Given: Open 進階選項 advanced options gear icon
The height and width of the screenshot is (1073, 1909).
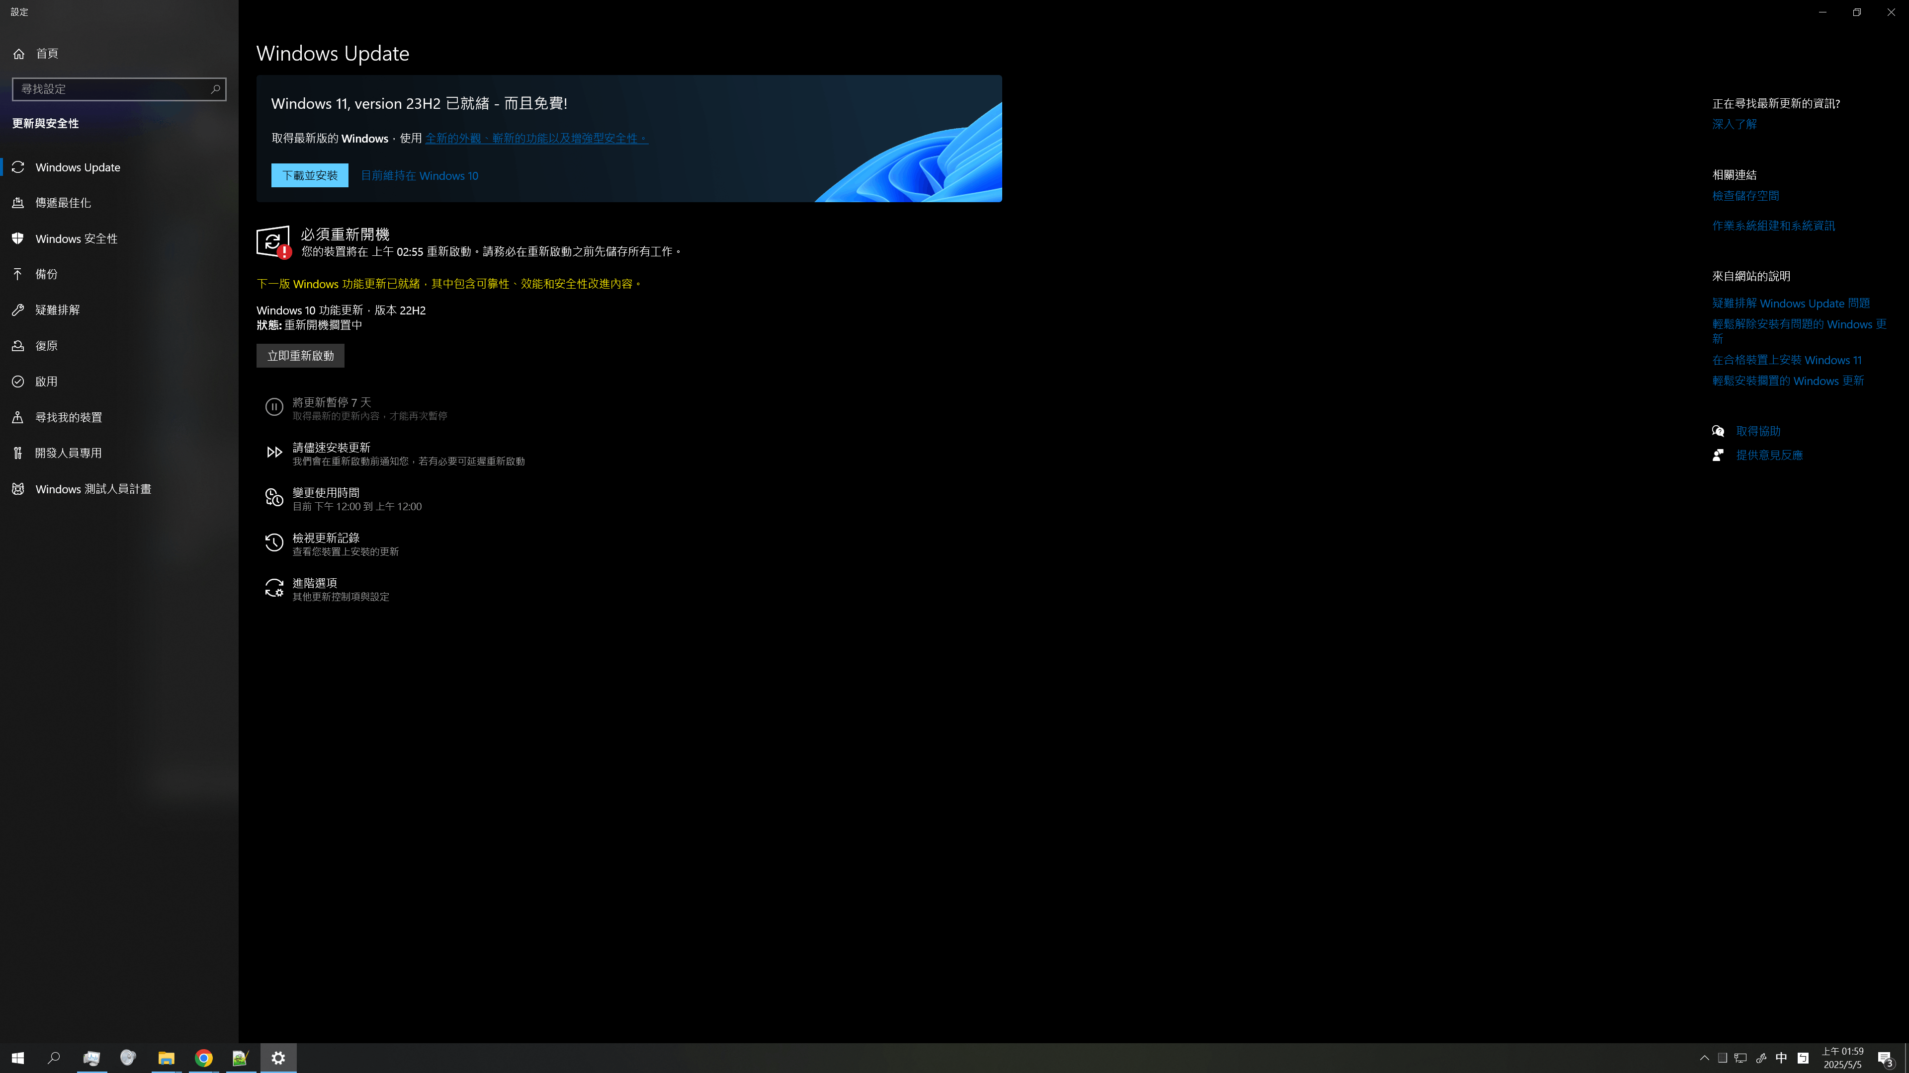Looking at the screenshot, I should click(x=274, y=588).
